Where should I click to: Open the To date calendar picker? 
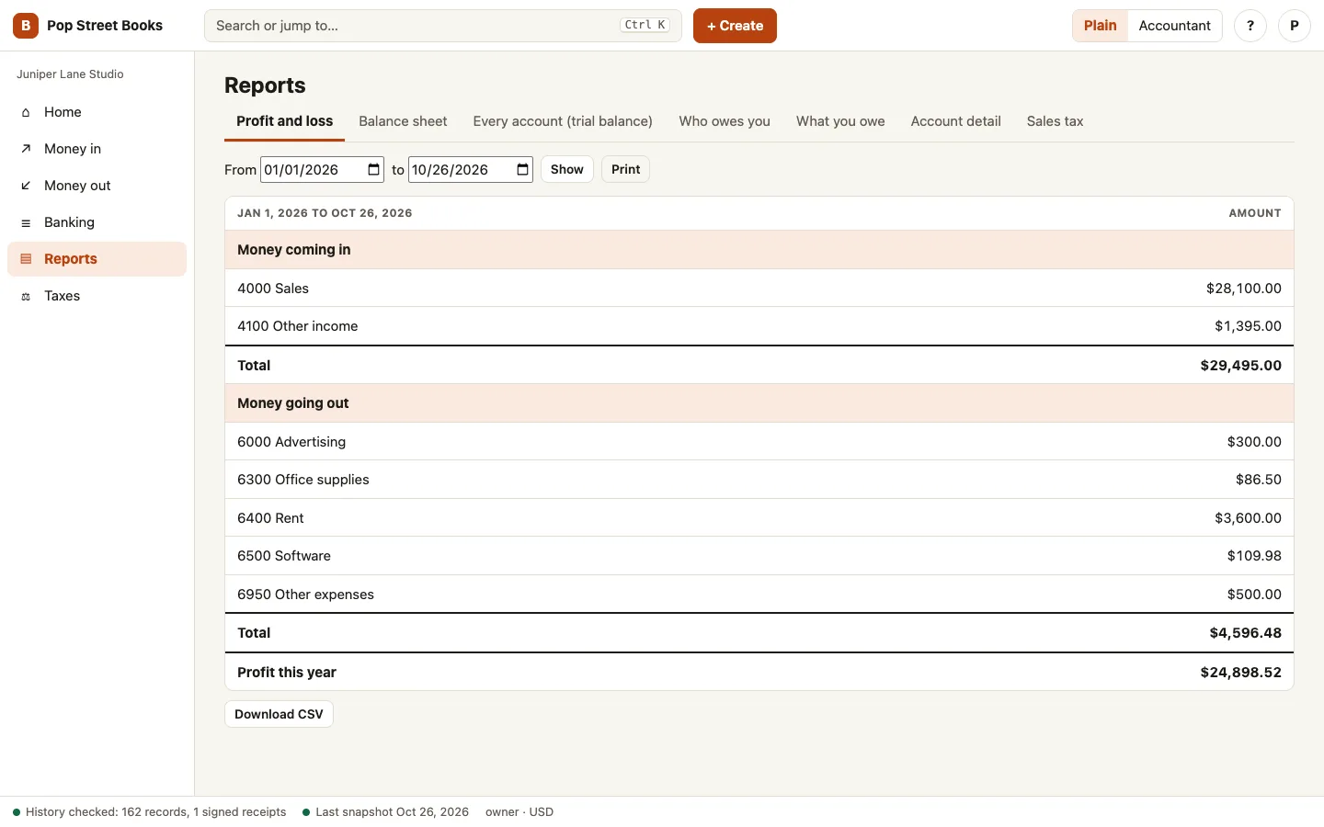pos(522,169)
